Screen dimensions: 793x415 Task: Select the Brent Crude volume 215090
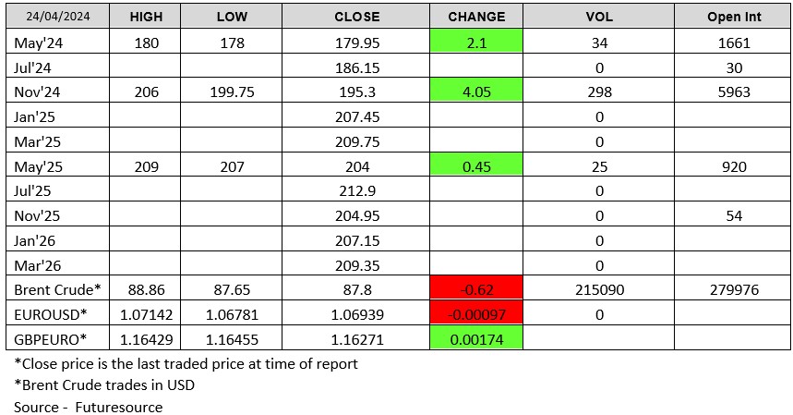(599, 289)
